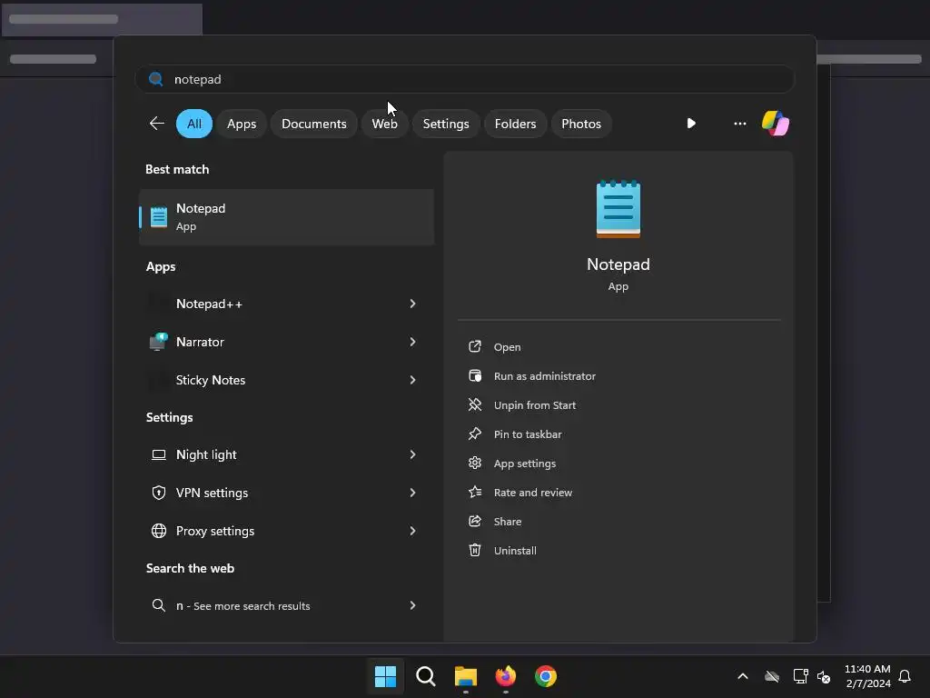The width and height of the screenshot is (930, 698).
Task: Click the Narrator result text
Action: point(200,342)
